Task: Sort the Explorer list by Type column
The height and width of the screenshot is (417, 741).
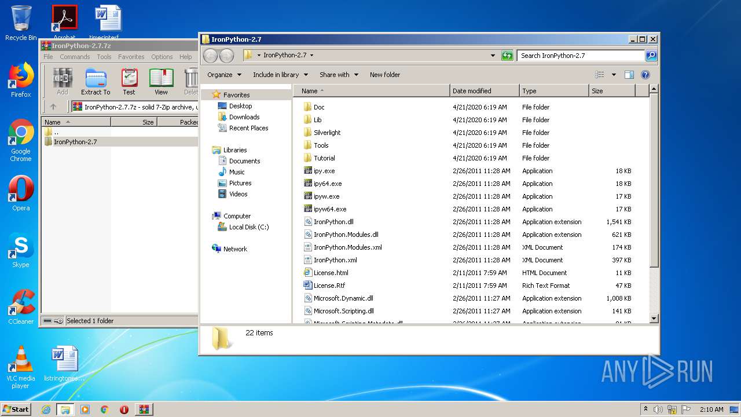Action: [554, 91]
